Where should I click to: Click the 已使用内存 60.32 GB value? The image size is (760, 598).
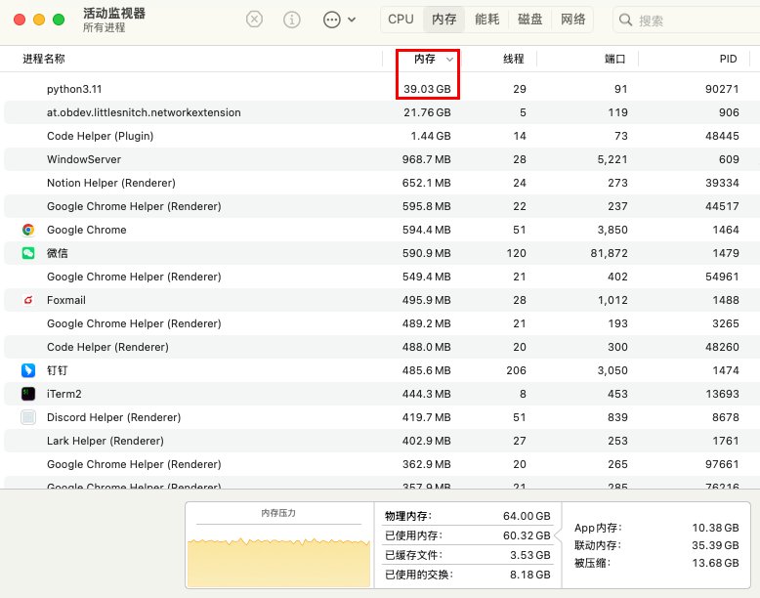(x=527, y=535)
